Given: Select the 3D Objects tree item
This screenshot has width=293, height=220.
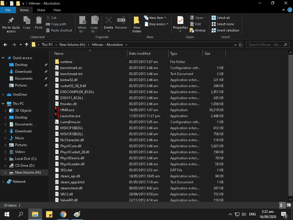Looking at the screenshot, I should 23,110.
